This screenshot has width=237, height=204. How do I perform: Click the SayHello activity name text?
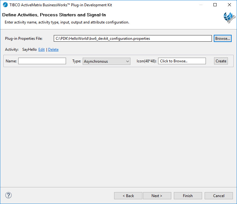[30, 50]
